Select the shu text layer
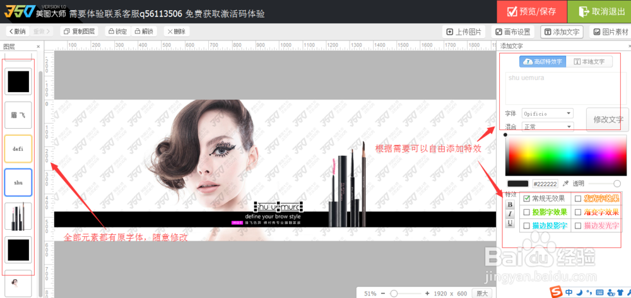Image resolution: width=631 pixels, height=298 pixels. click(18, 182)
